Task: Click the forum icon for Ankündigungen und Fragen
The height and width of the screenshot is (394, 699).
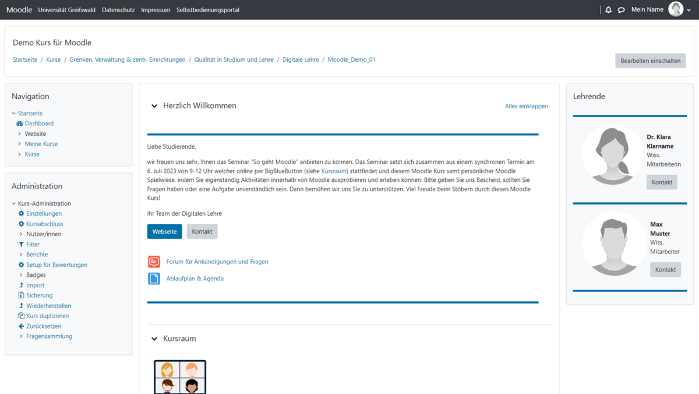Action: [x=154, y=262]
